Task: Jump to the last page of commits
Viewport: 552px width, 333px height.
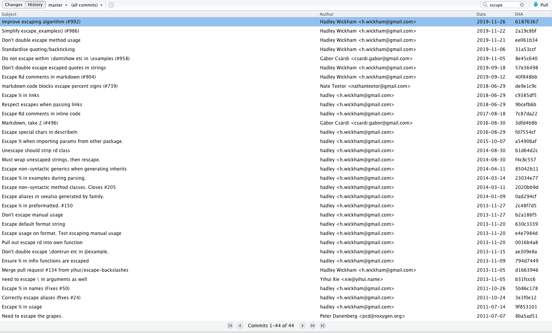Action: pyautogui.click(x=322, y=325)
